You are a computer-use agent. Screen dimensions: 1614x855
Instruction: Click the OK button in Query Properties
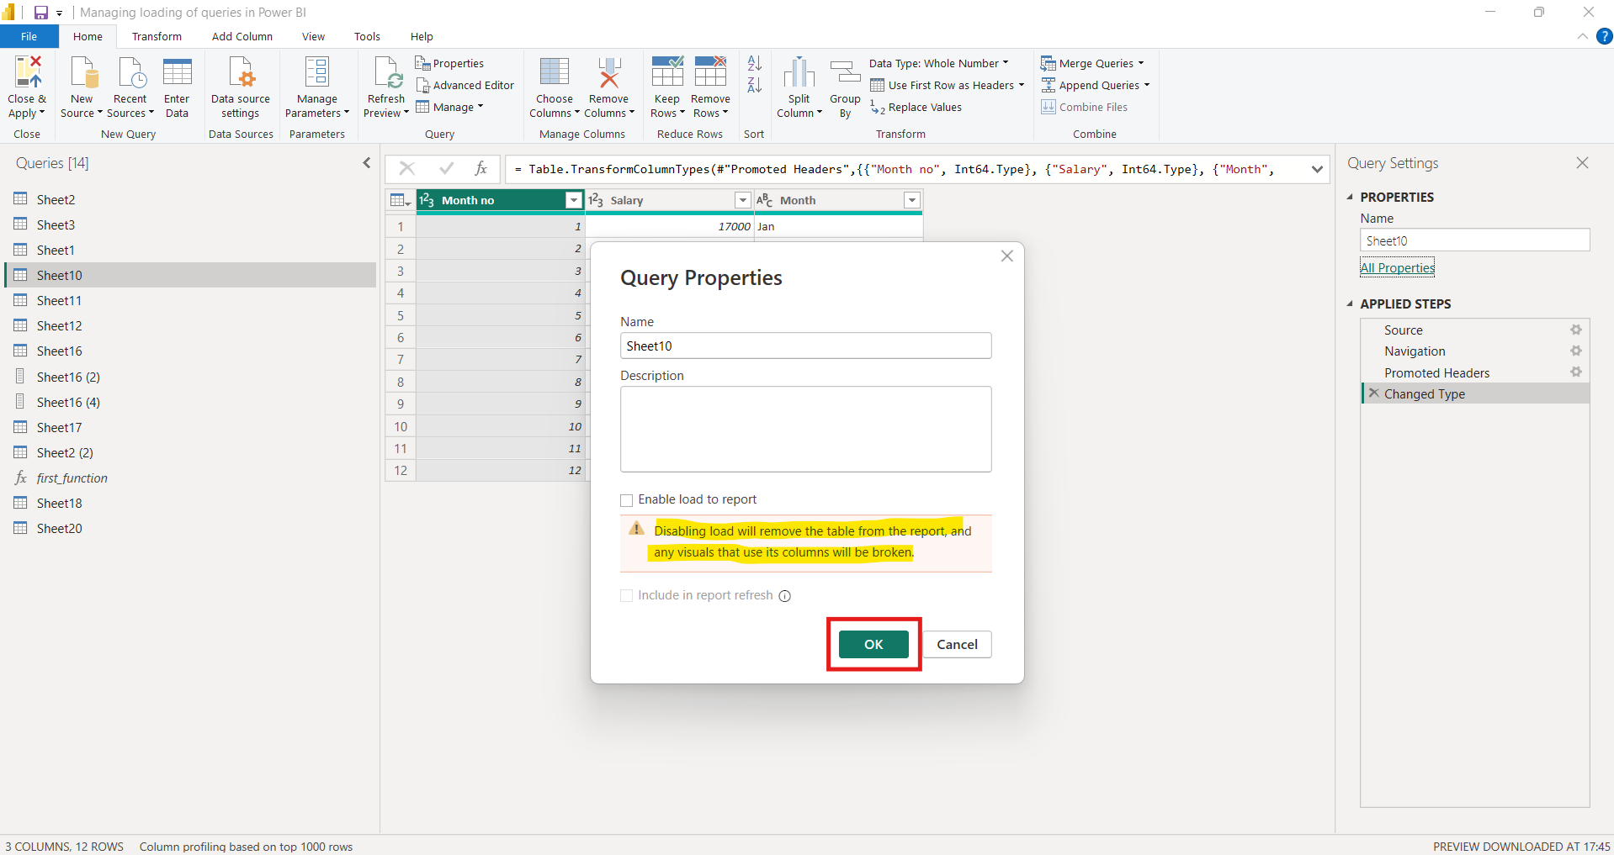pyautogui.click(x=873, y=644)
